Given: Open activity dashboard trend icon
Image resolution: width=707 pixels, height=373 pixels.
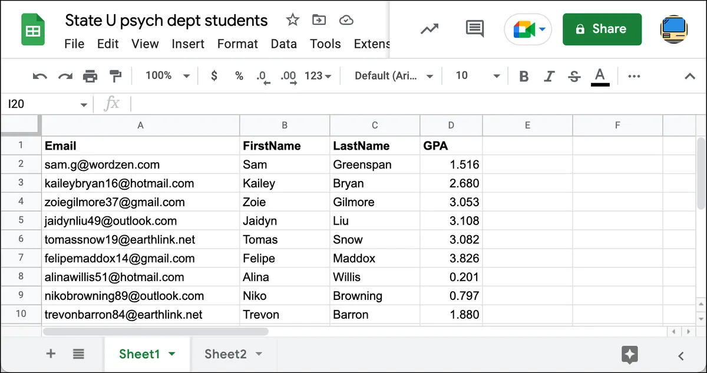Looking at the screenshot, I should (430, 29).
